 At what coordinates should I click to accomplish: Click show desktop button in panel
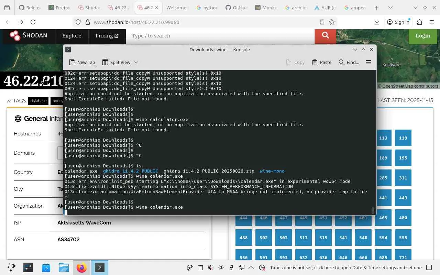(429, 267)
